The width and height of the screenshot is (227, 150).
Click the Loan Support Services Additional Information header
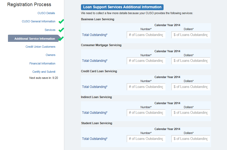click(x=122, y=7)
